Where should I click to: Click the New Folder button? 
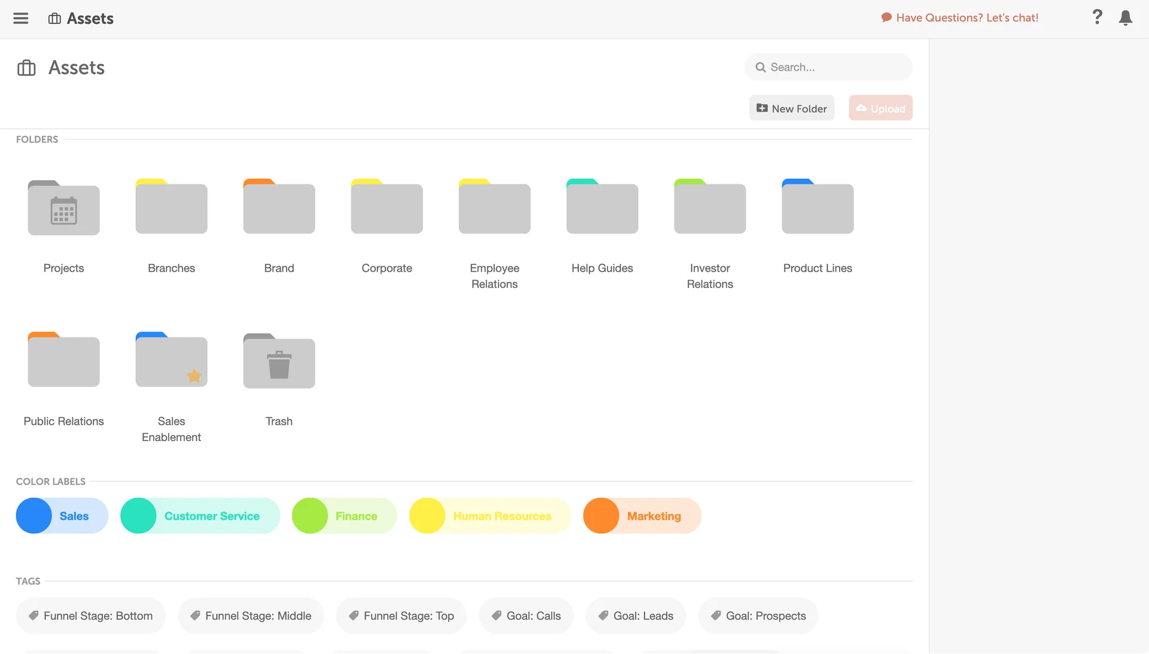pos(792,108)
